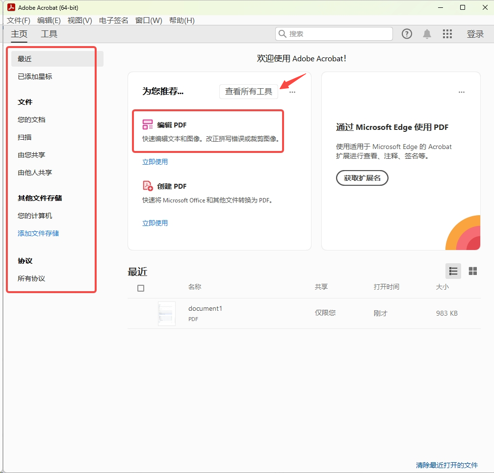Open the 编辑(E) menu
This screenshot has height=473, width=494.
click(x=49, y=21)
